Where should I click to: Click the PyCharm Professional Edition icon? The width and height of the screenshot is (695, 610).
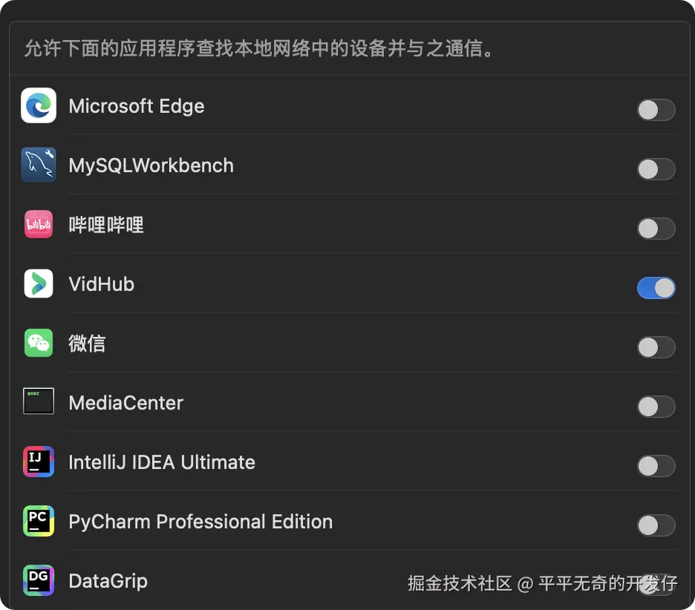click(39, 522)
